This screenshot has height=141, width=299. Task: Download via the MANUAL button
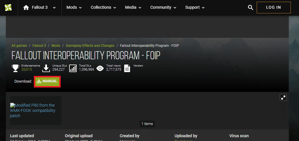coord(47,81)
